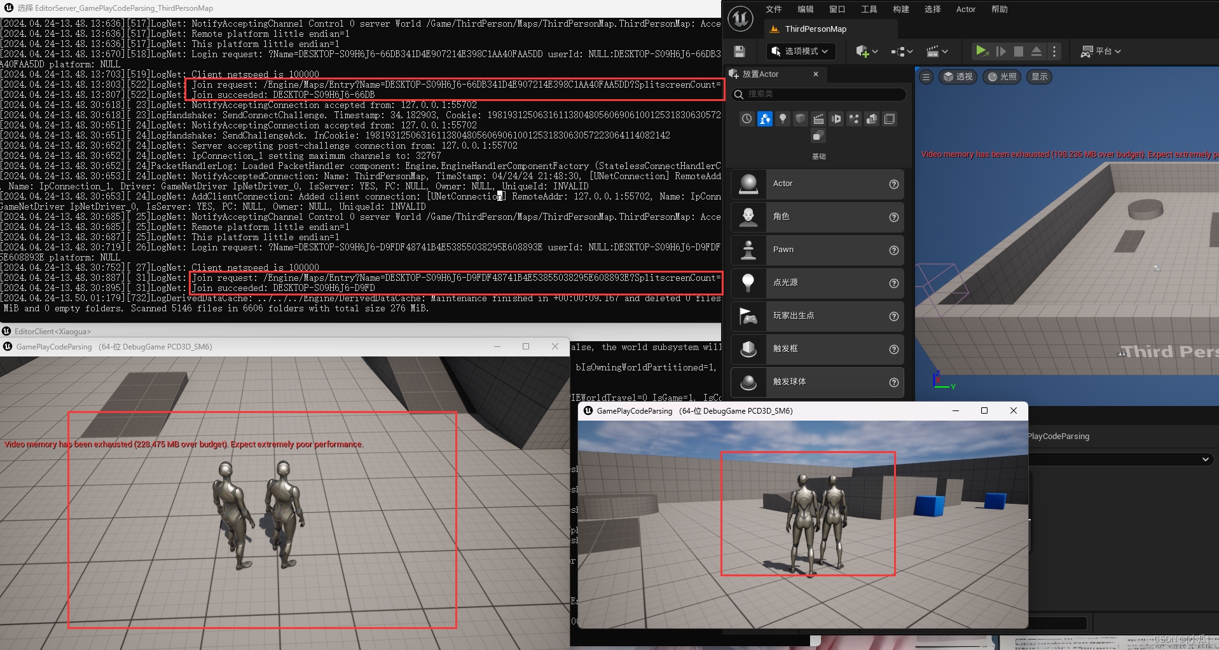Open the Actor menu in the menu bar
The width and height of the screenshot is (1219, 650).
[966, 10]
